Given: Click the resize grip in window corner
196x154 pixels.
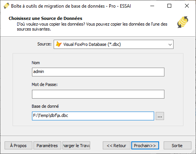Looking at the screenshot, I should click(193, 151).
